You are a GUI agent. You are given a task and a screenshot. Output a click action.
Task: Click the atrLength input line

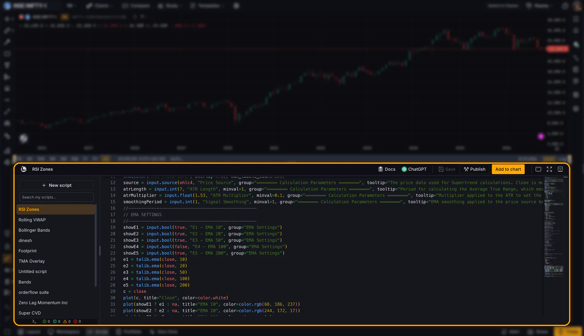click(333, 189)
